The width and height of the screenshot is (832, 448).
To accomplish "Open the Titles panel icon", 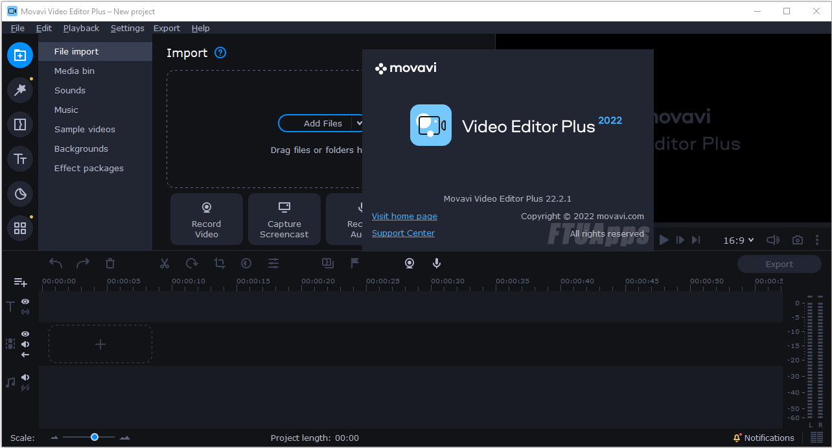I will (20, 159).
